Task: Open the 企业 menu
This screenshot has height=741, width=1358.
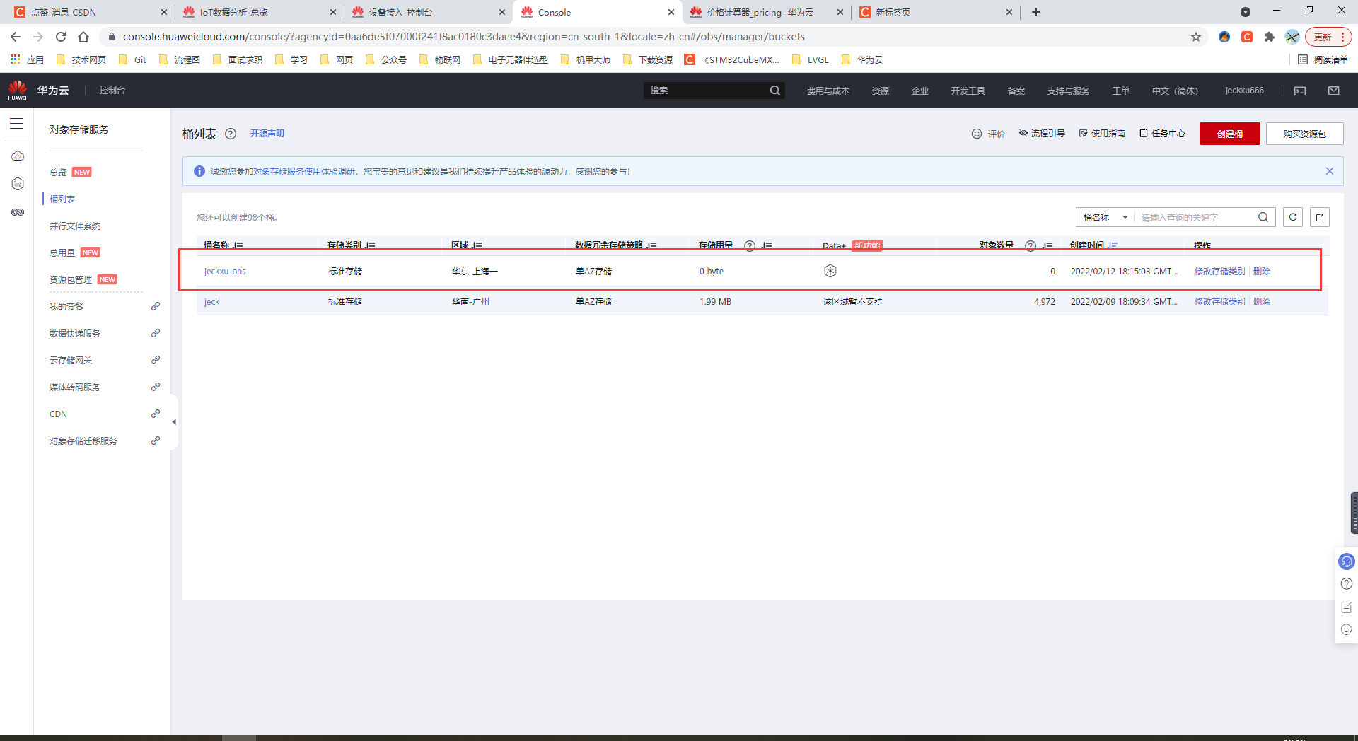Action: click(x=920, y=91)
